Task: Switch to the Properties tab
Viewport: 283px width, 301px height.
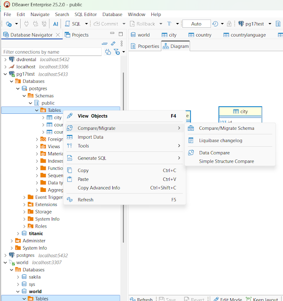Action: pyautogui.click(x=145, y=46)
